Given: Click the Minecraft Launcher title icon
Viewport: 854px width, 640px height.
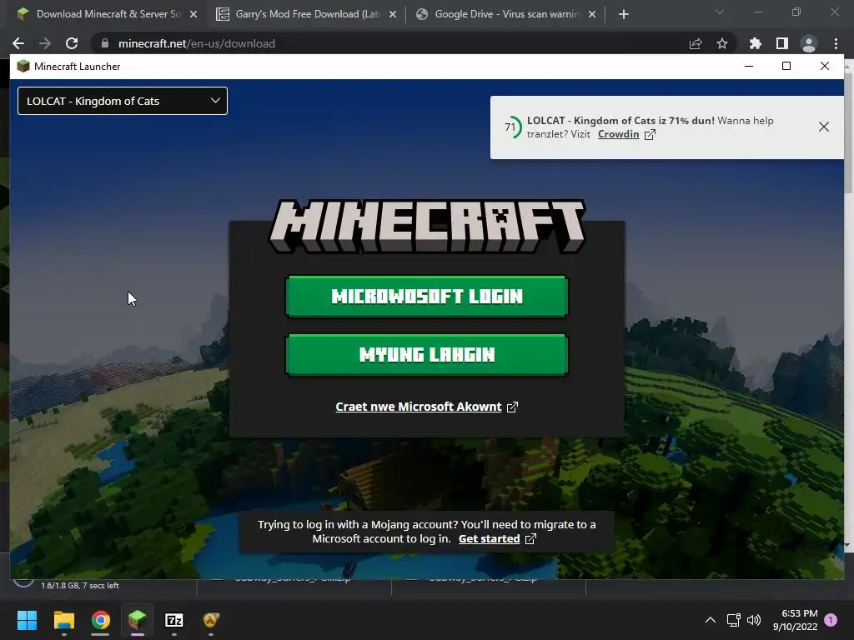Looking at the screenshot, I should pyautogui.click(x=23, y=67).
